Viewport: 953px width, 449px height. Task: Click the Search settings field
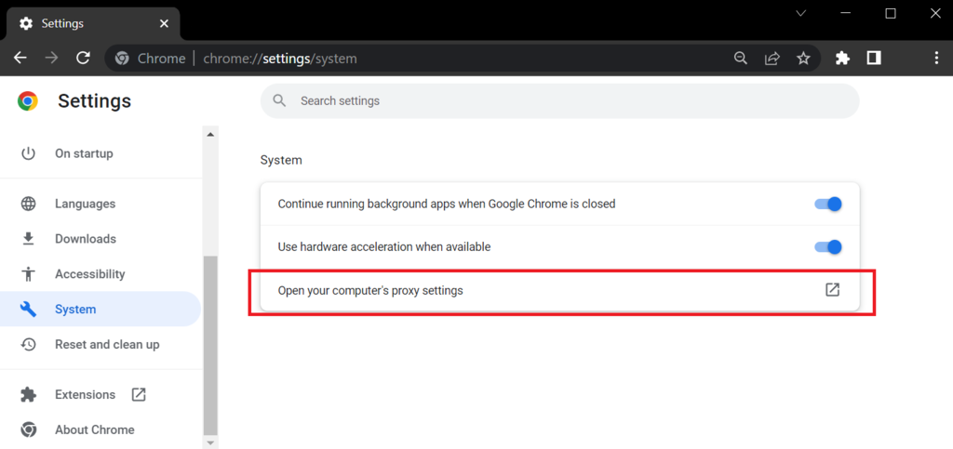point(558,100)
